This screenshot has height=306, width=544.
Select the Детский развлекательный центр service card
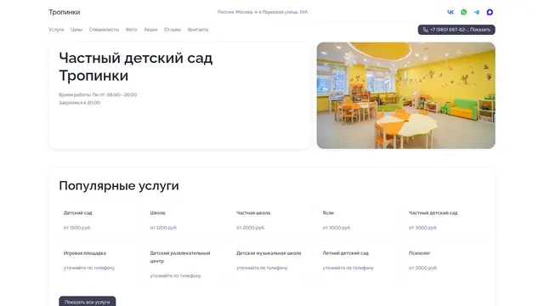(184, 264)
